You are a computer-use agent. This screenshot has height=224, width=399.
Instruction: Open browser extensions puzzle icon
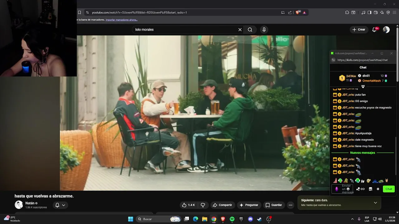point(347,12)
